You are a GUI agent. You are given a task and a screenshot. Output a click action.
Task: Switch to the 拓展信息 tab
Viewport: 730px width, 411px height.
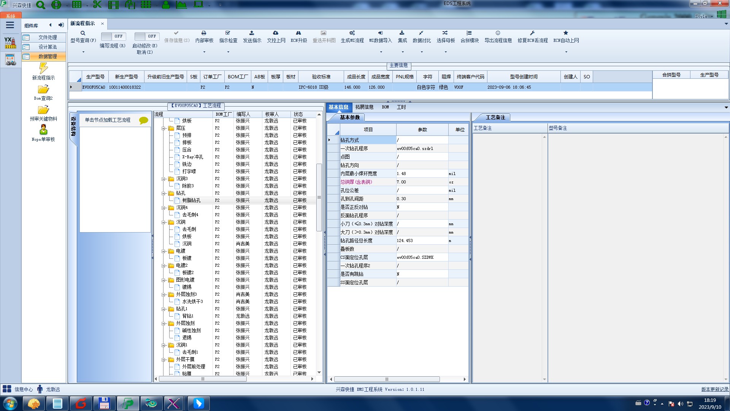[364, 107]
